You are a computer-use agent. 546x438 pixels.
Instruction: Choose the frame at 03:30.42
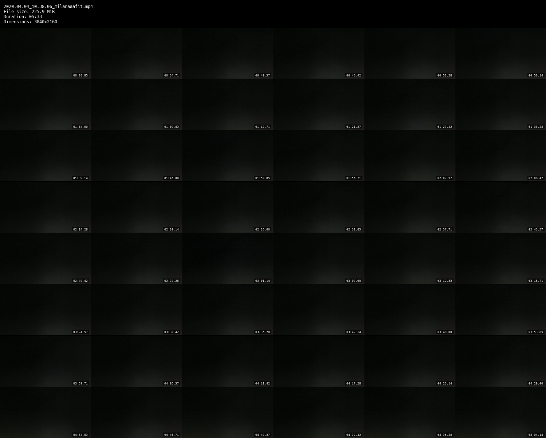point(136,310)
